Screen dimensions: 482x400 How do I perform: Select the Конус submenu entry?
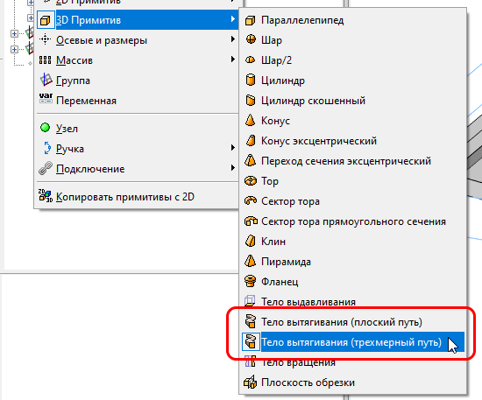pos(353,121)
